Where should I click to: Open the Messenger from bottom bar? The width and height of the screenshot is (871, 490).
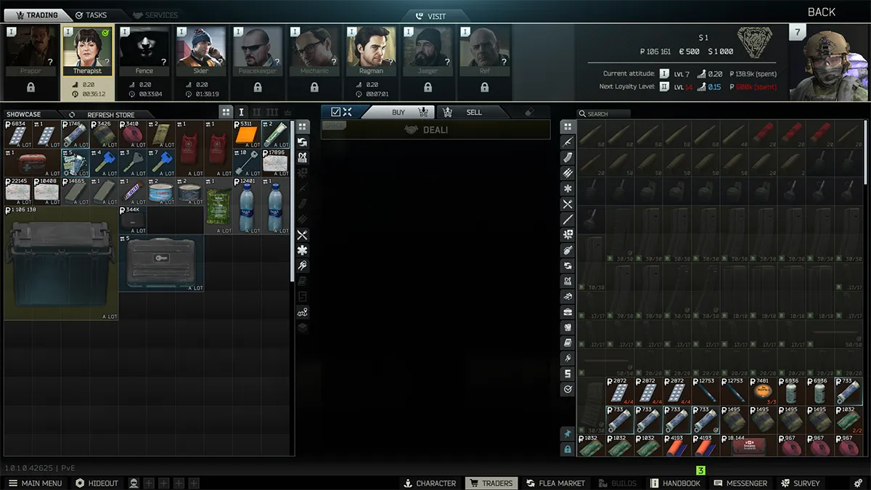(740, 483)
